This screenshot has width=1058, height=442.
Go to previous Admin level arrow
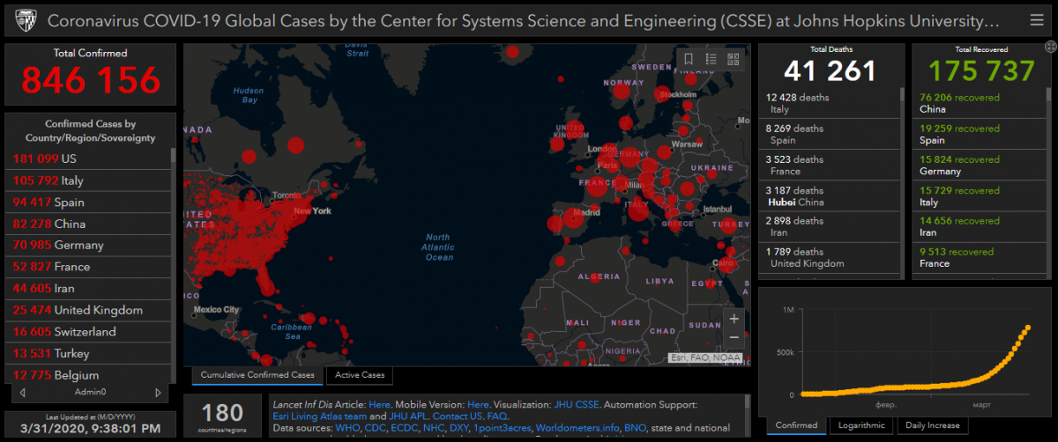click(22, 392)
